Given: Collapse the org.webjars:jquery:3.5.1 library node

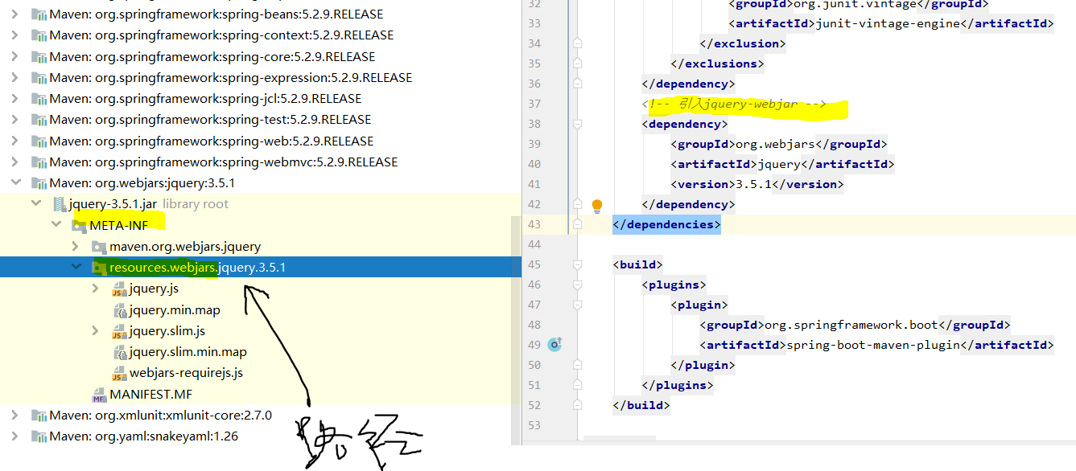Looking at the screenshot, I should pyautogui.click(x=17, y=182).
